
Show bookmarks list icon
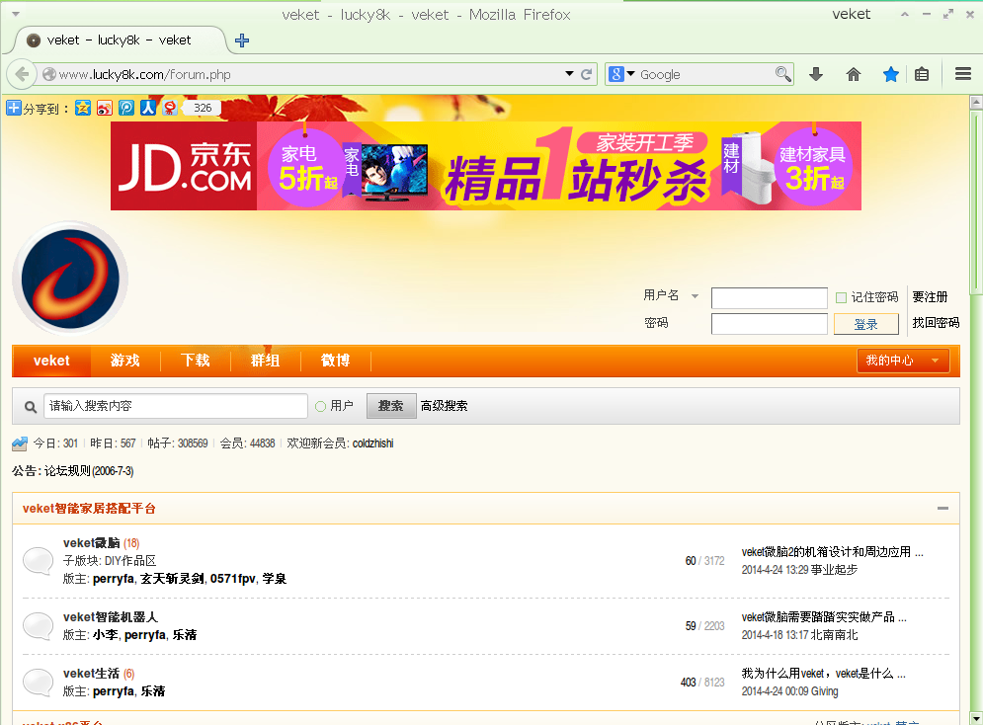point(922,74)
